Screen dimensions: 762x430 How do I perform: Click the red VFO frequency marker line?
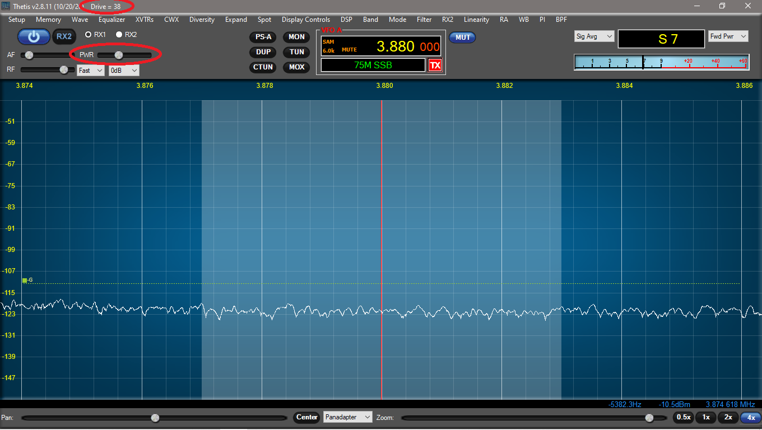[x=382, y=250]
